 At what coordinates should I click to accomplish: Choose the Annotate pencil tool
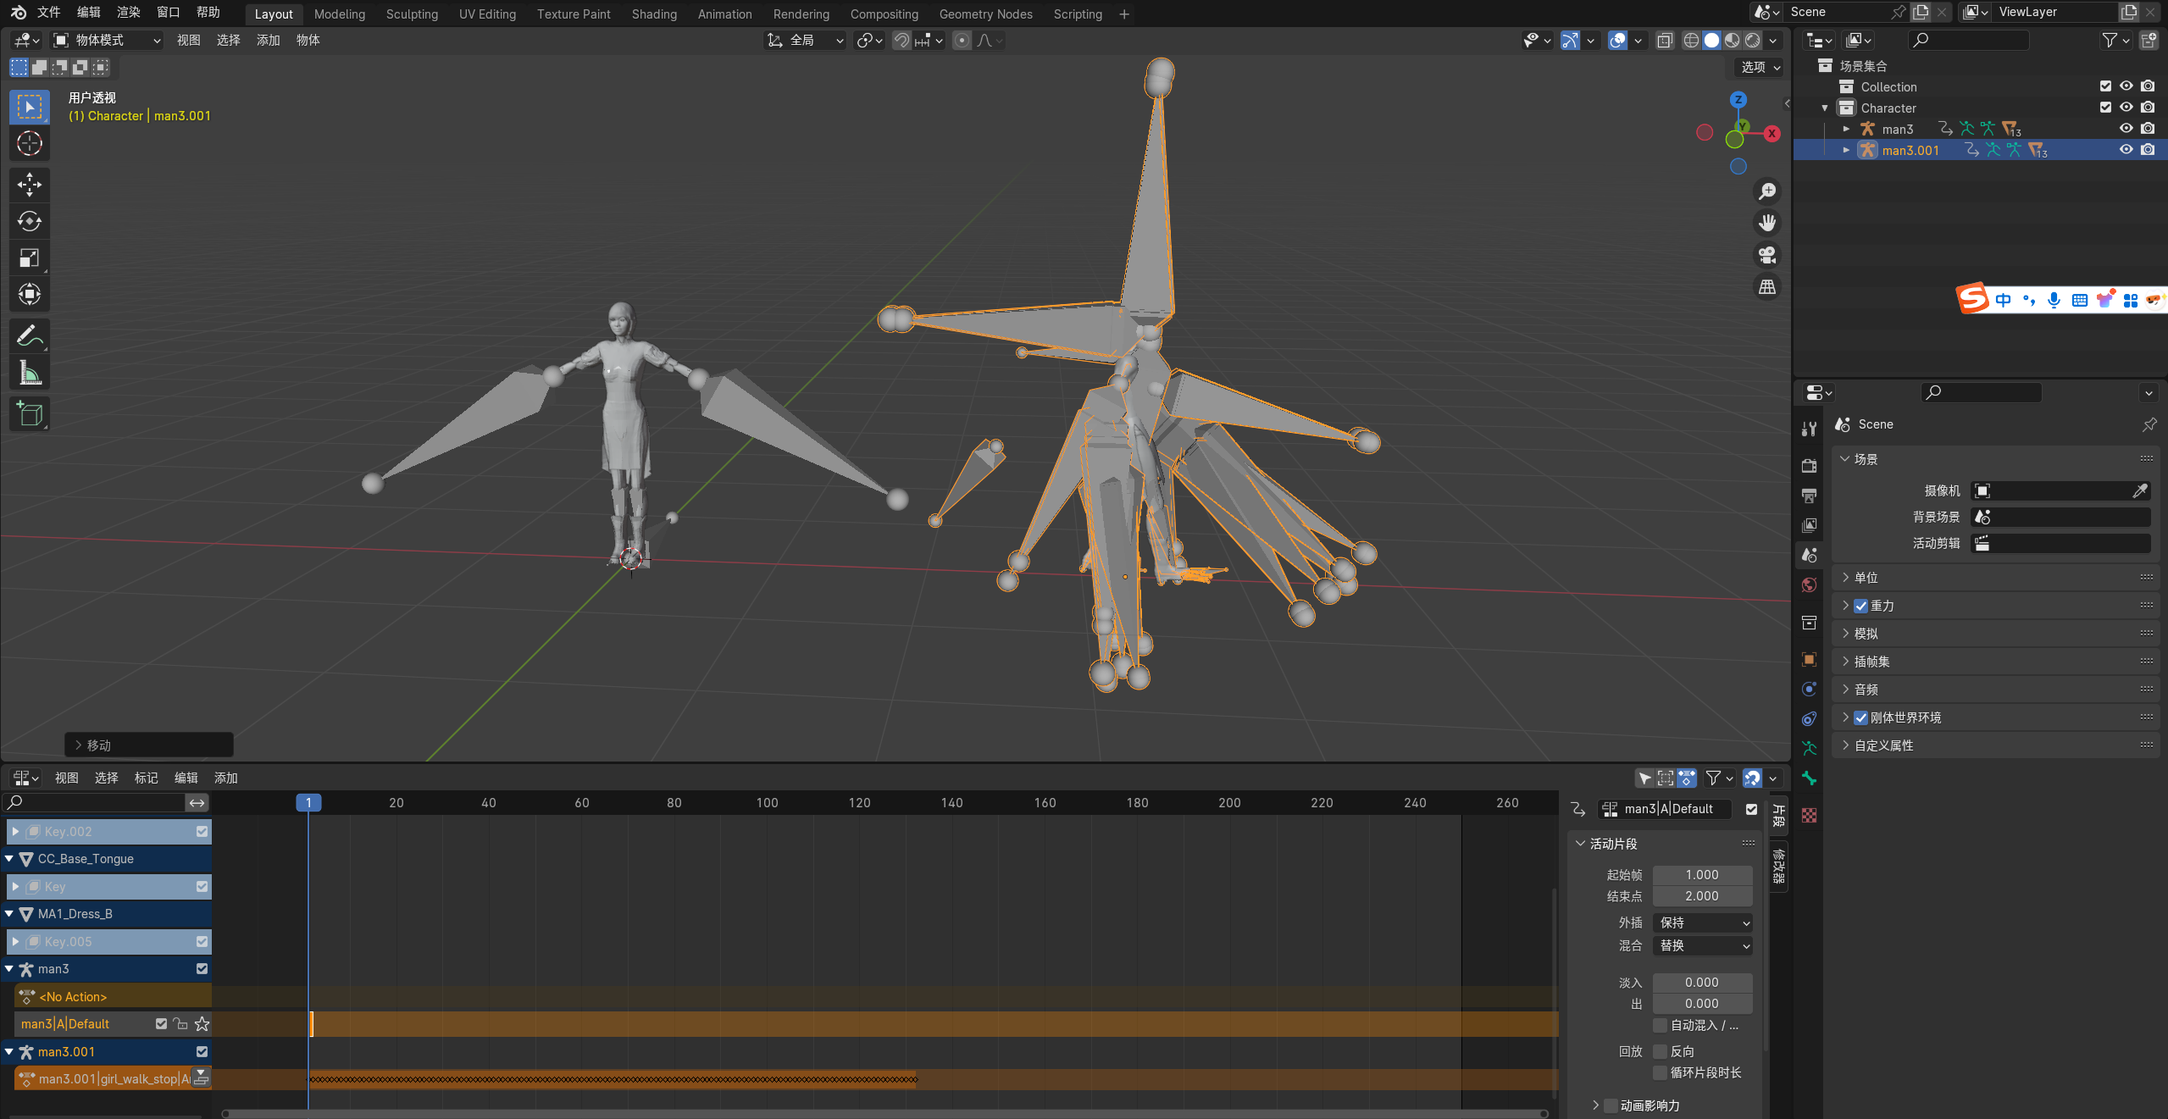point(30,336)
